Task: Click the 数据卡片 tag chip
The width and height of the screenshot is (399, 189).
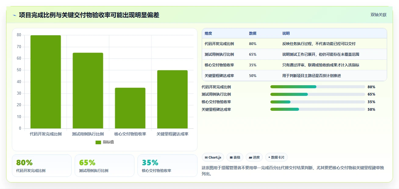Action: pyautogui.click(x=276, y=157)
